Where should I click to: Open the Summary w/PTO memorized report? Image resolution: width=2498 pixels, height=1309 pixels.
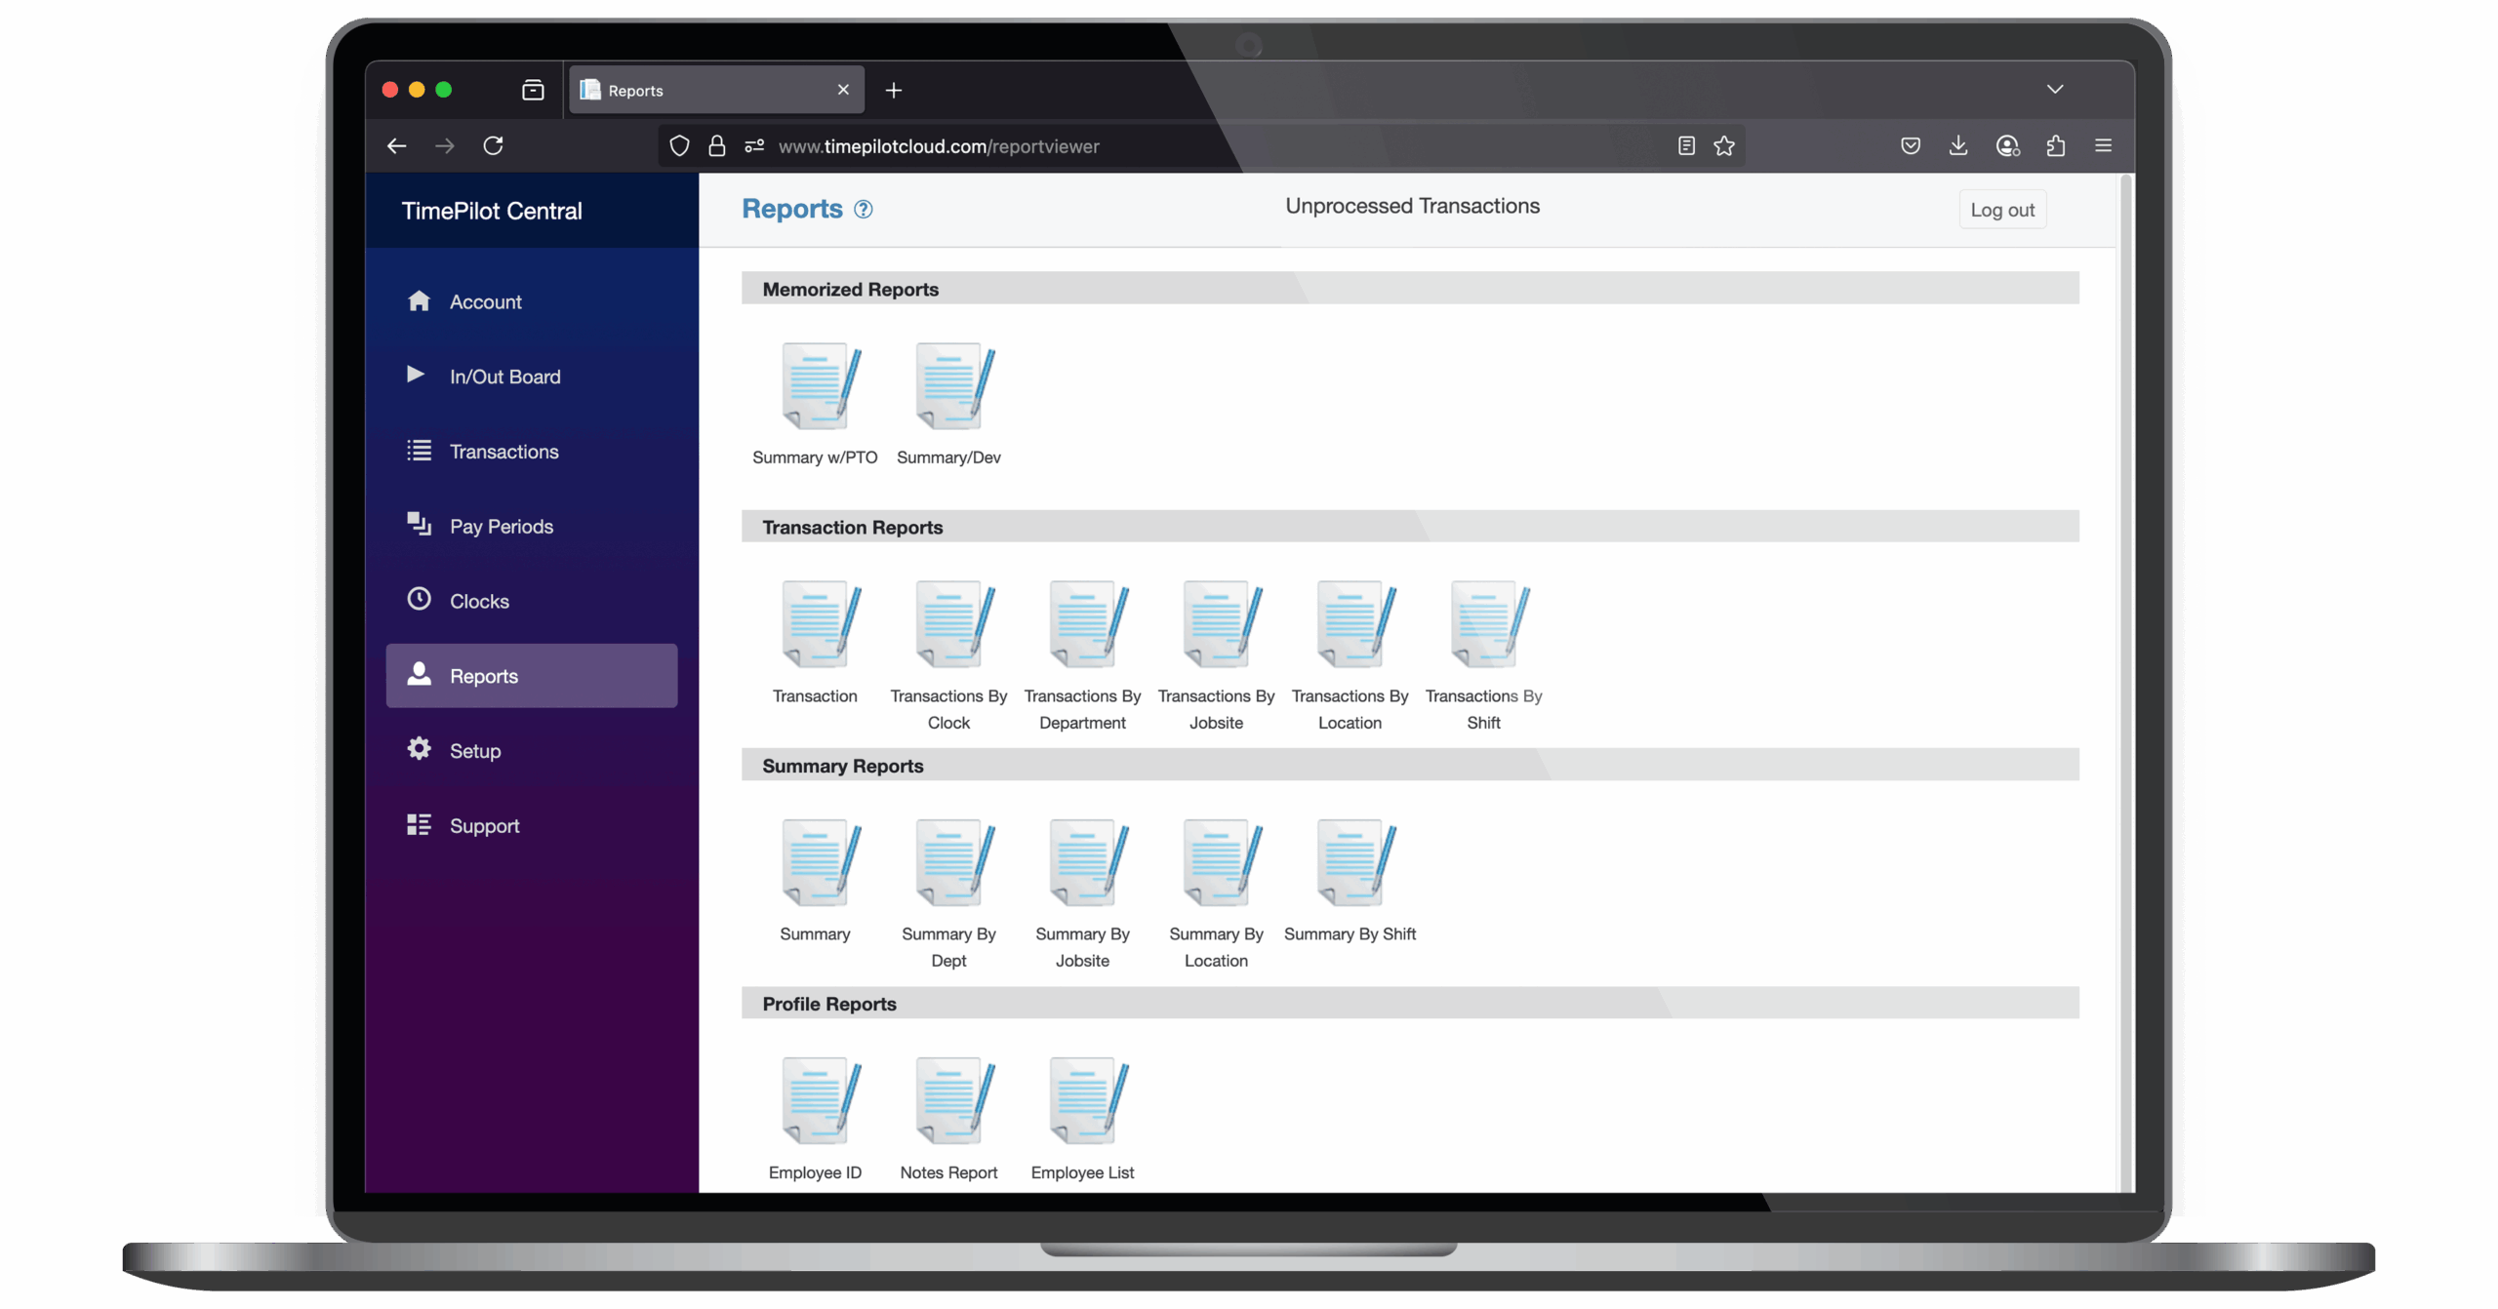tap(820, 387)
